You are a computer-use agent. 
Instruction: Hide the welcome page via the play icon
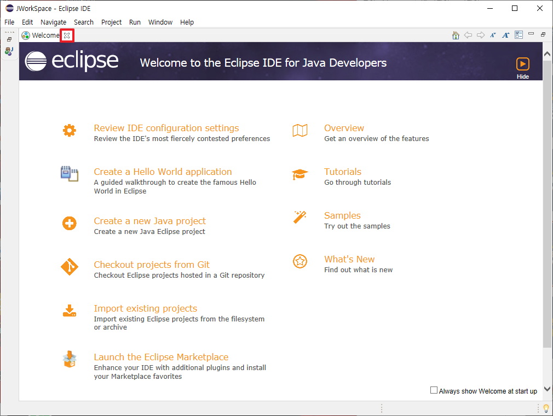(x=523, y=64)
